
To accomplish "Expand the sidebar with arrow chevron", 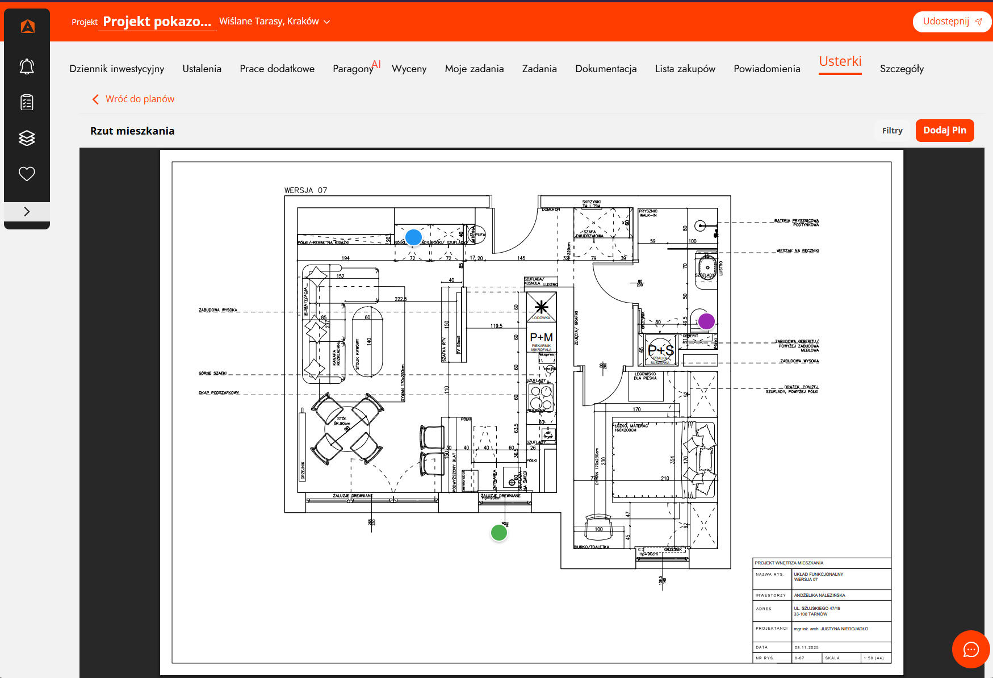I will coord(27,211).
